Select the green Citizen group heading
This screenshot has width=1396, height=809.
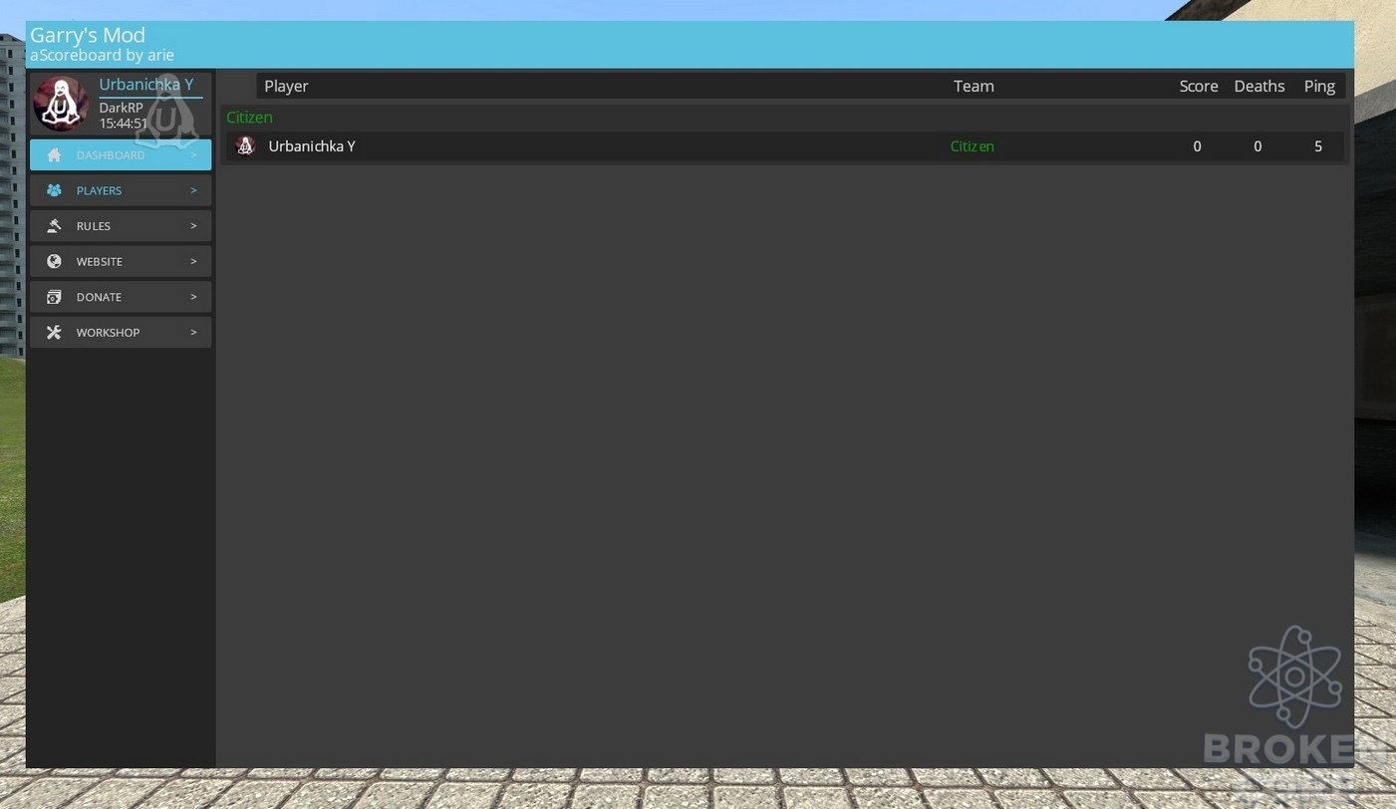[x=249, y=118]
